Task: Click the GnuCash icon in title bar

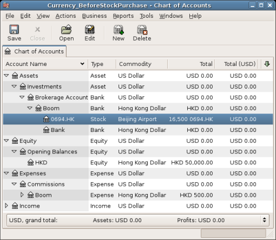Action: [6, 5]
